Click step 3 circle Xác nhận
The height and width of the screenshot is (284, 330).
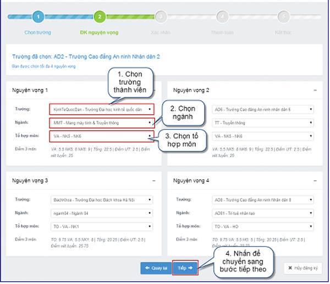coord(161,17)
